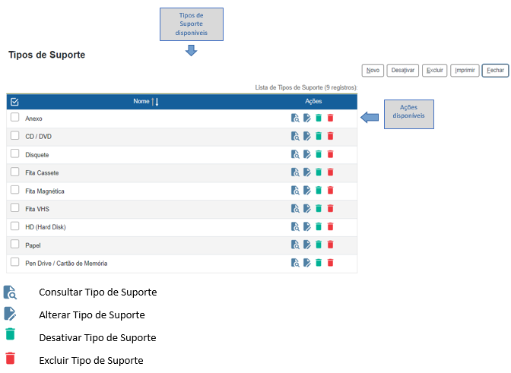The height and width of the screenshot is (373, 511).
Task: Toggle select-all checkbox in table header
Action: (x=14, y=101)
